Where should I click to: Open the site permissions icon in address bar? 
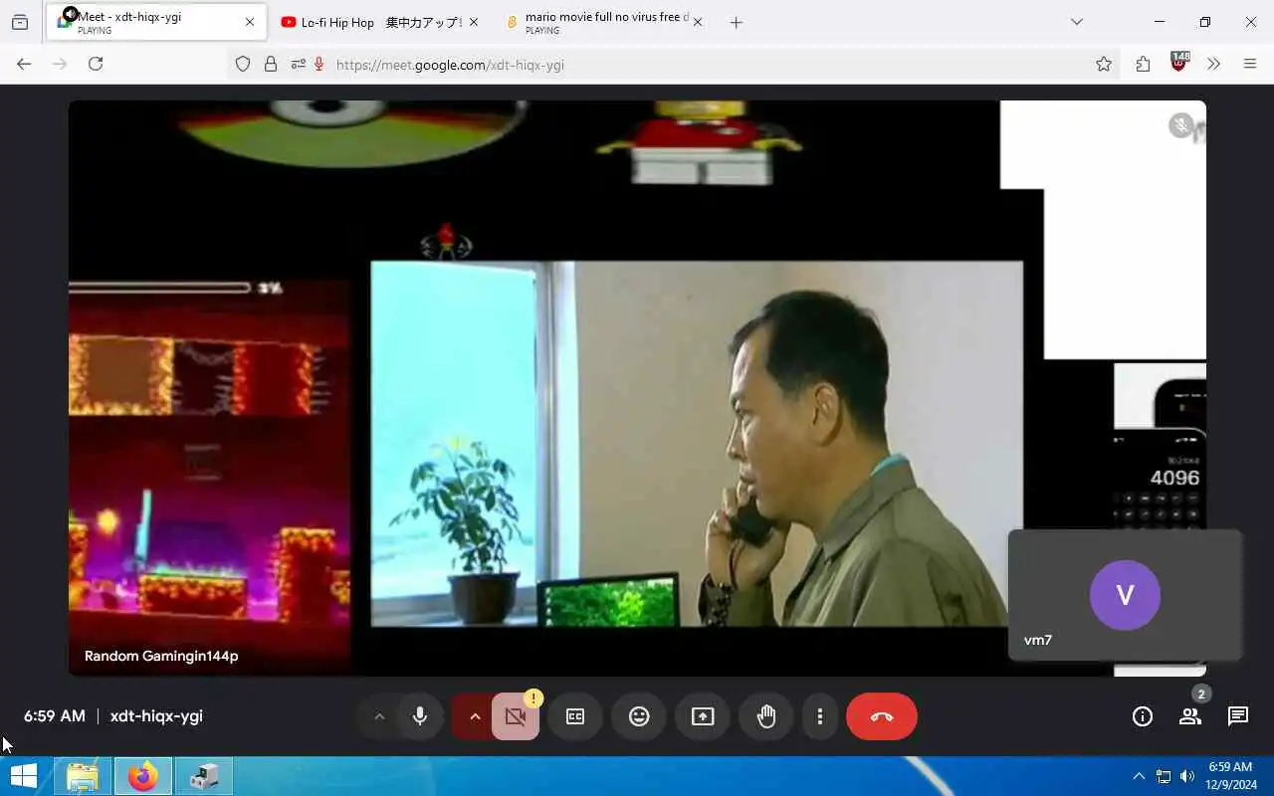298,64
